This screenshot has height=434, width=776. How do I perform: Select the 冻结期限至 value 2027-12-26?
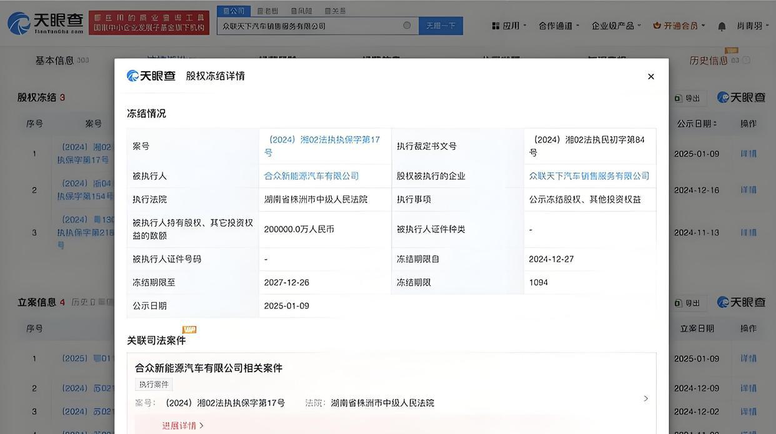(x=287, y=282)
